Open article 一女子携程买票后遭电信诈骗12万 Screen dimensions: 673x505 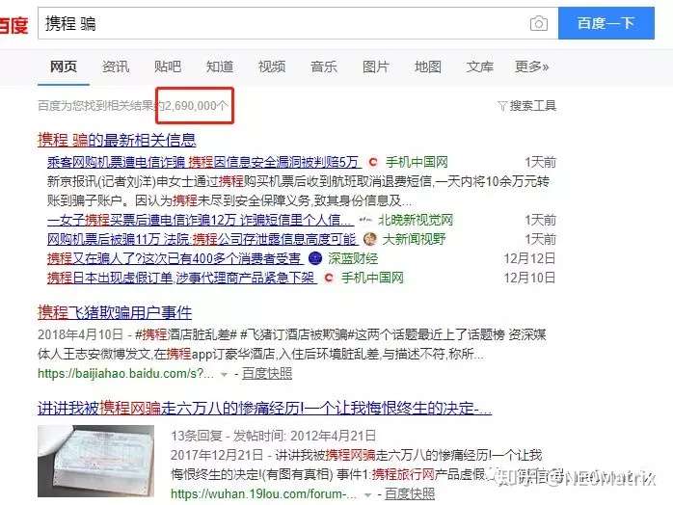200,220
